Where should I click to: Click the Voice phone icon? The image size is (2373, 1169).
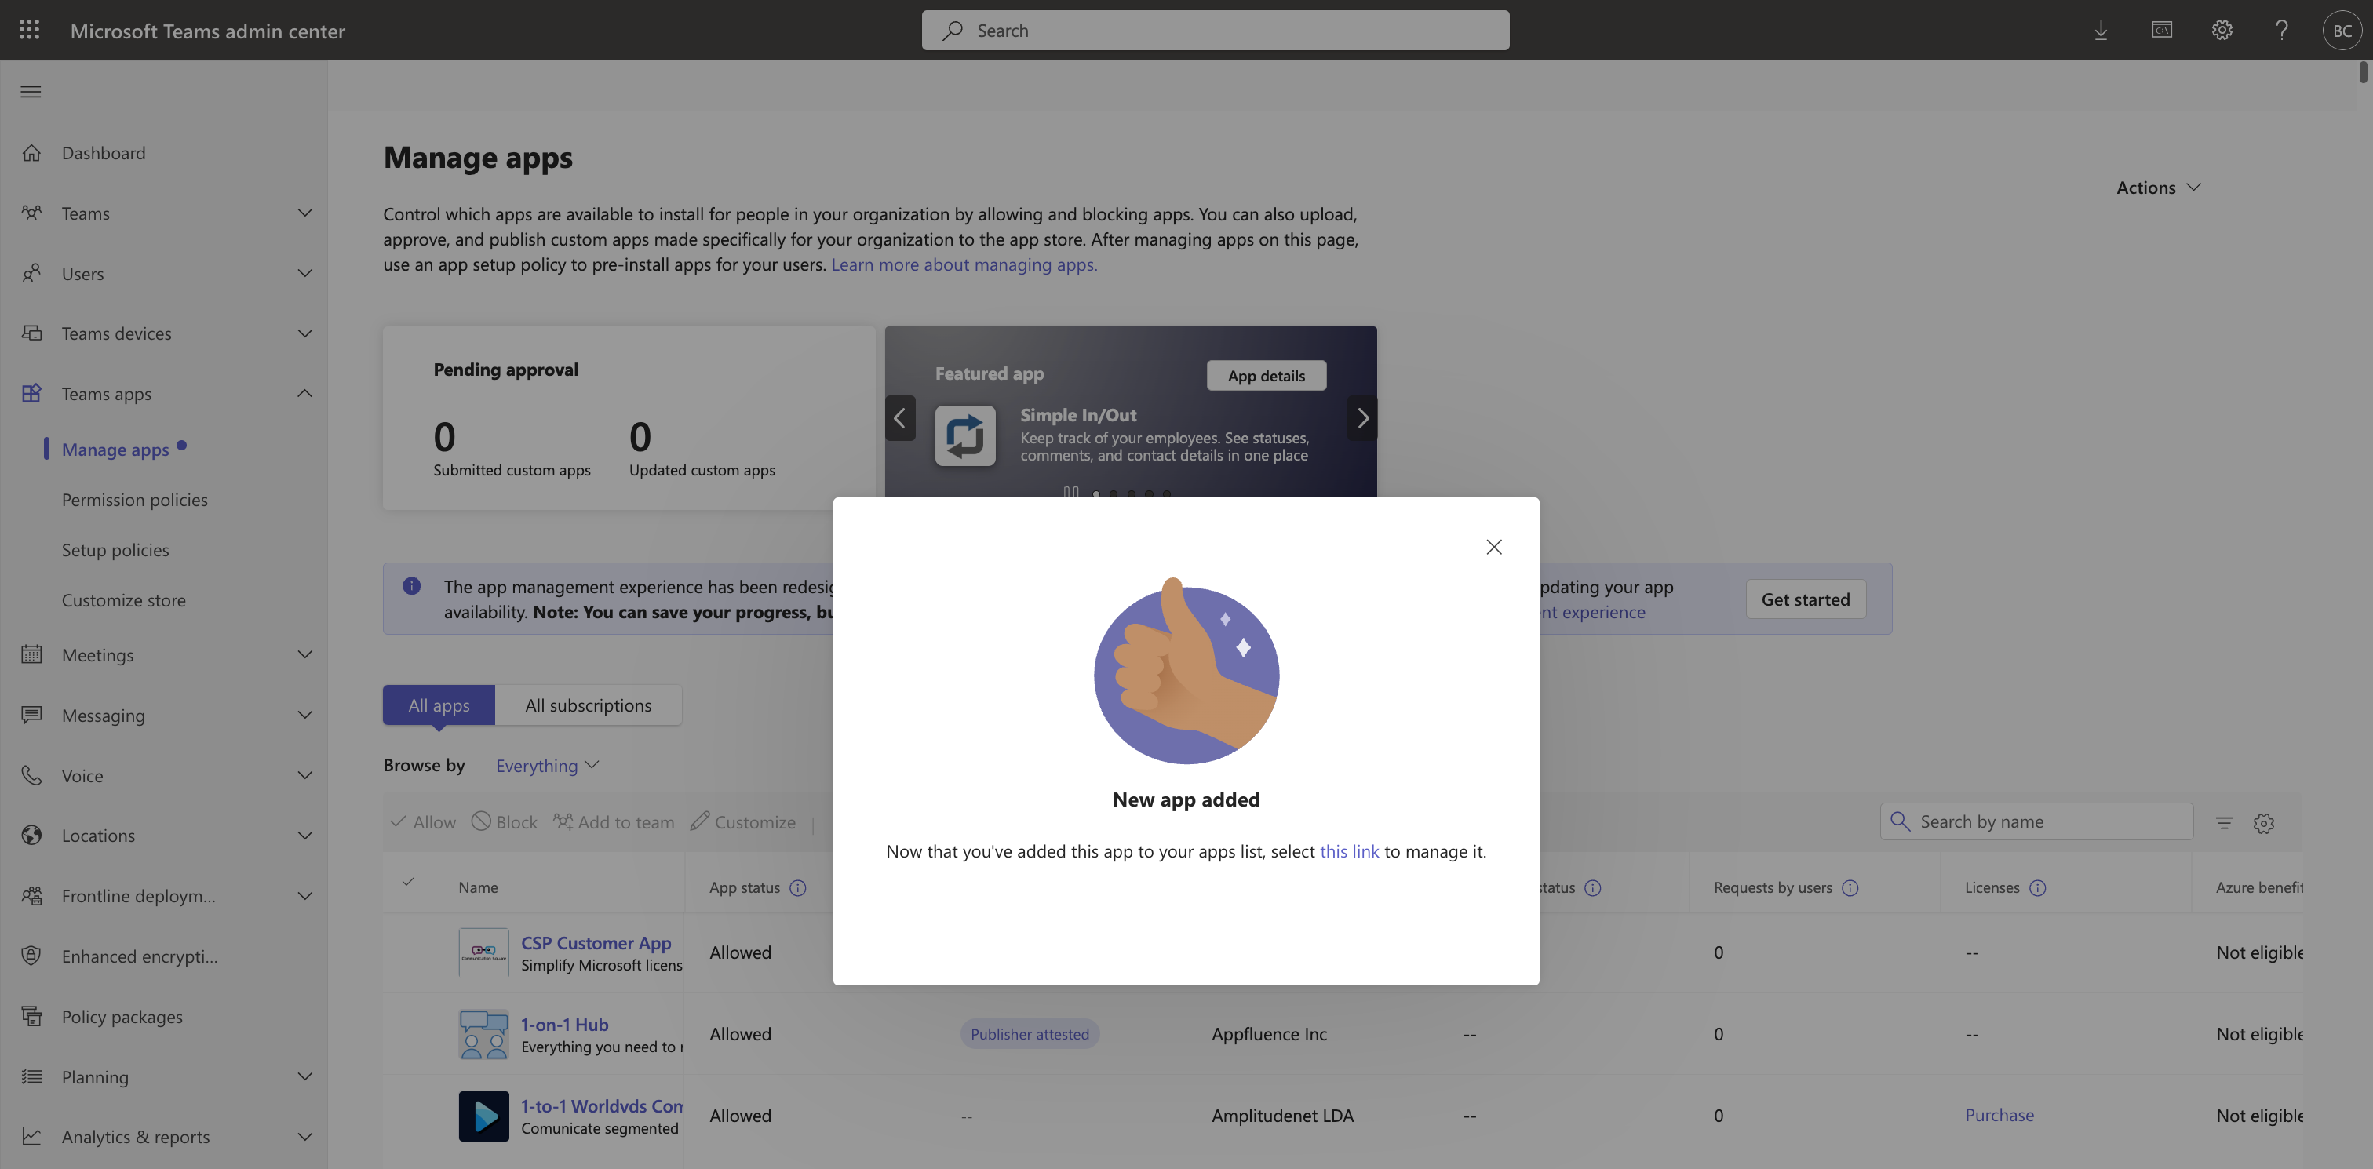[31, 776]
